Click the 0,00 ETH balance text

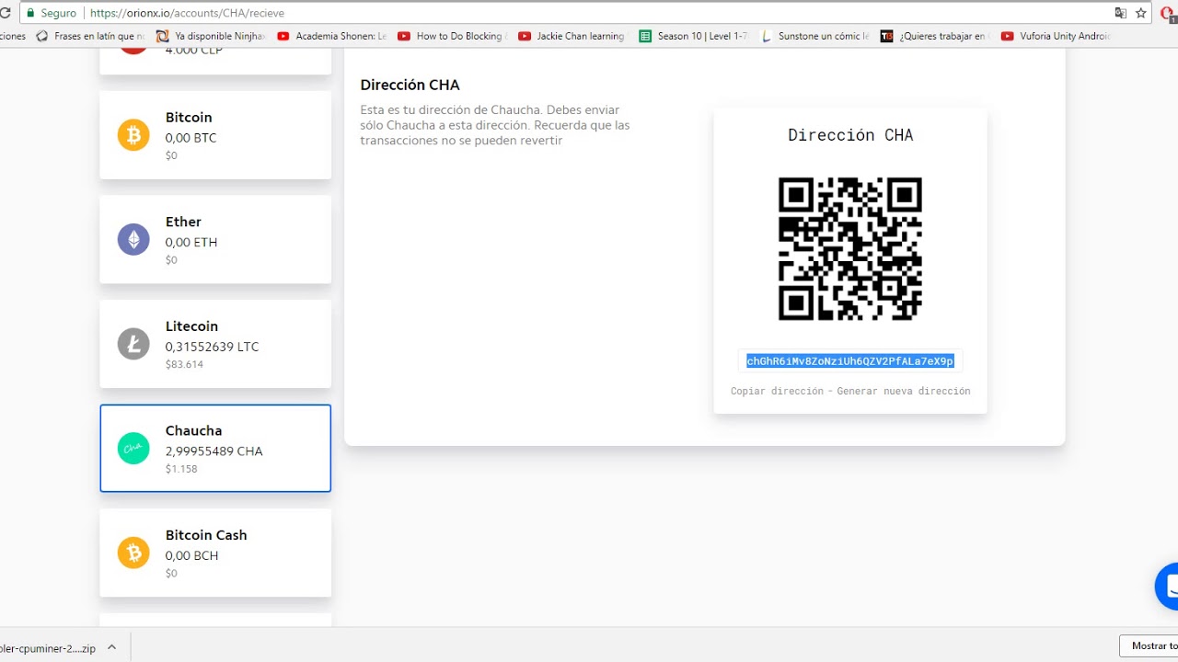(191, 243)
